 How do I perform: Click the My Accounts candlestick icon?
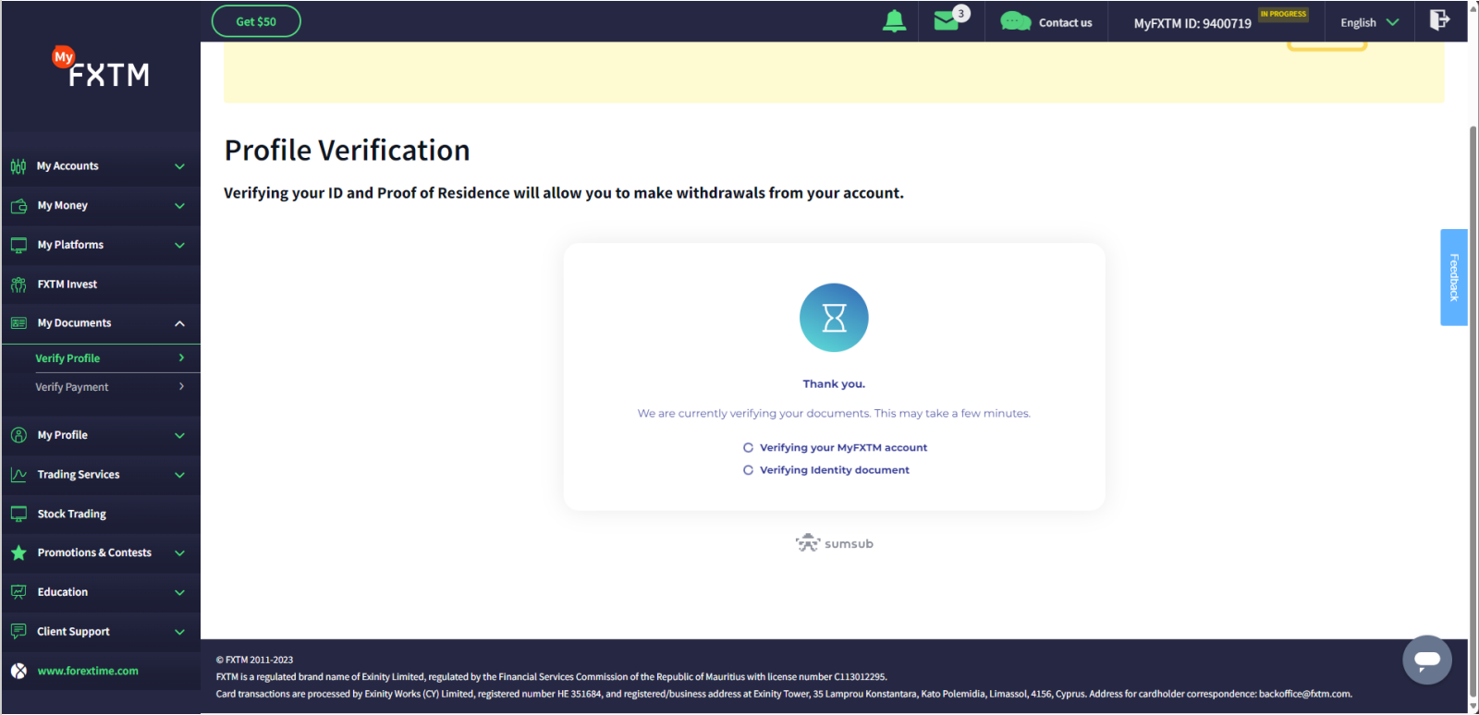[18, 166]
